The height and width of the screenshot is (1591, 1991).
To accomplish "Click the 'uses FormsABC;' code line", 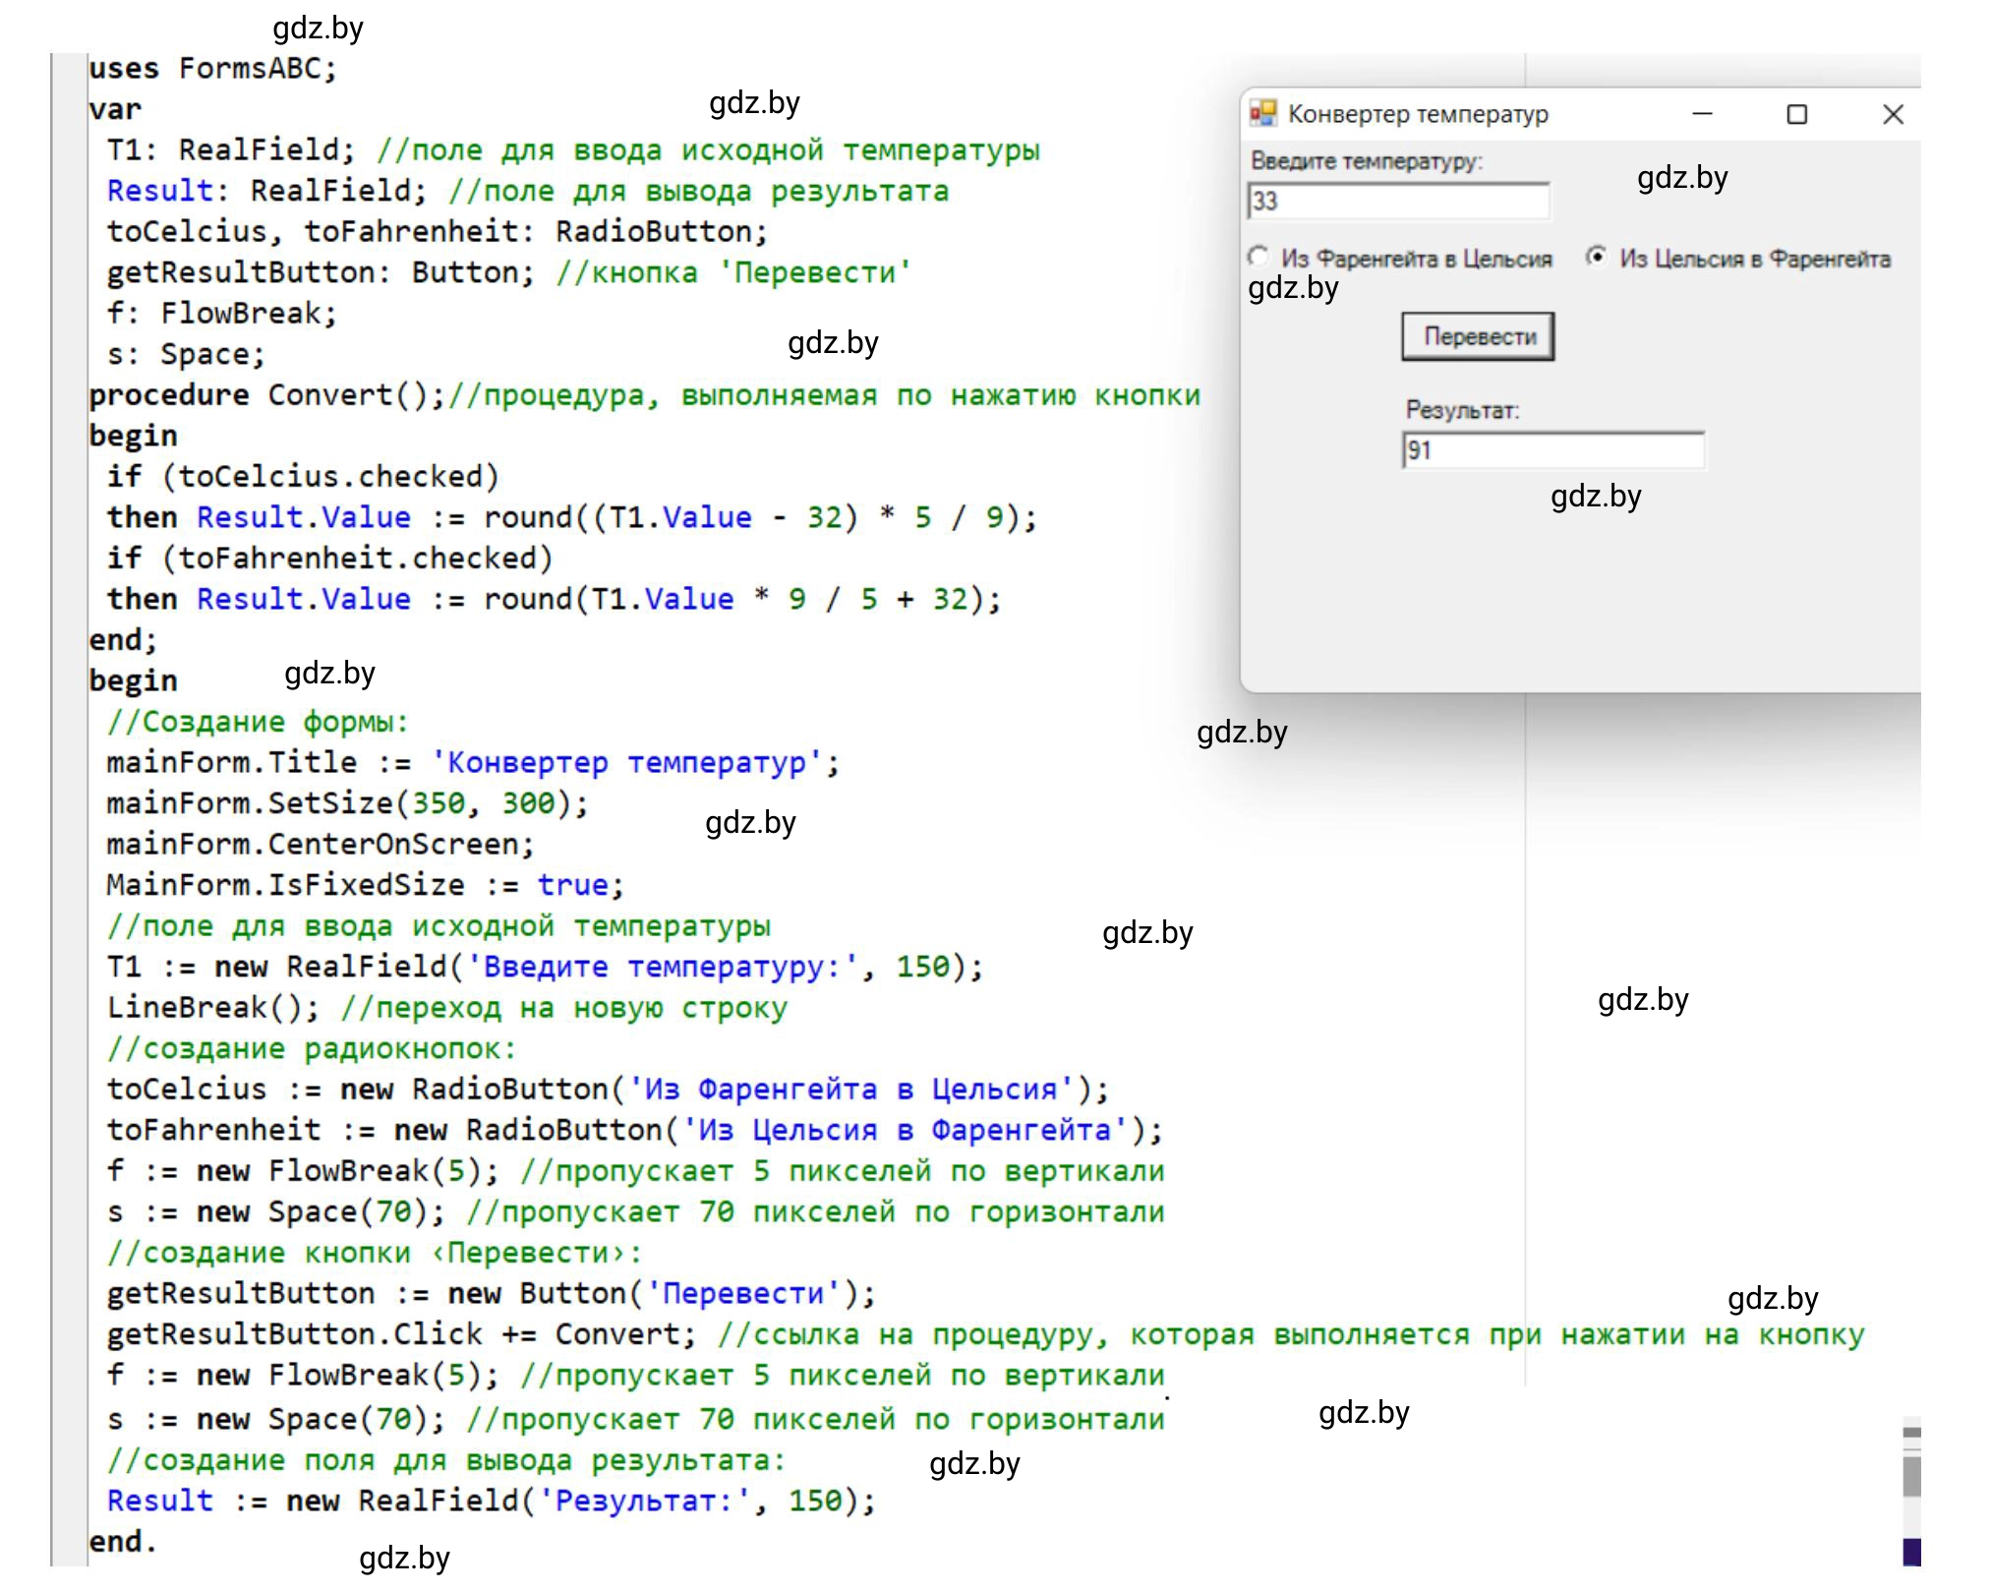I will (212, 69).
